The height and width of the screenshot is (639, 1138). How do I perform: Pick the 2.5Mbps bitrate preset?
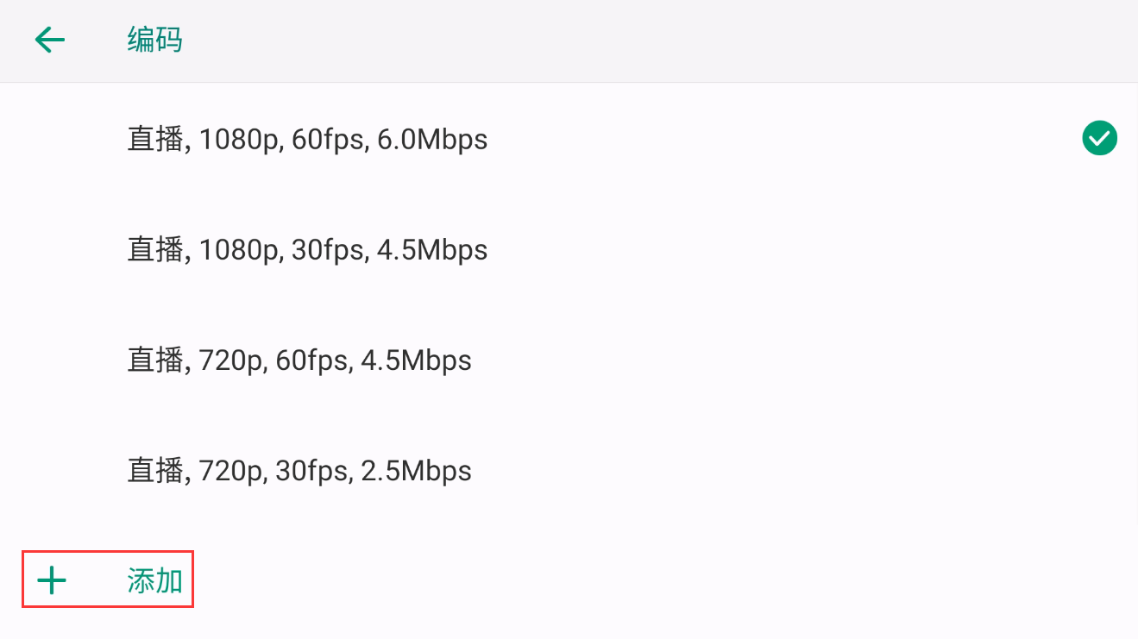(x=569, y=471)
